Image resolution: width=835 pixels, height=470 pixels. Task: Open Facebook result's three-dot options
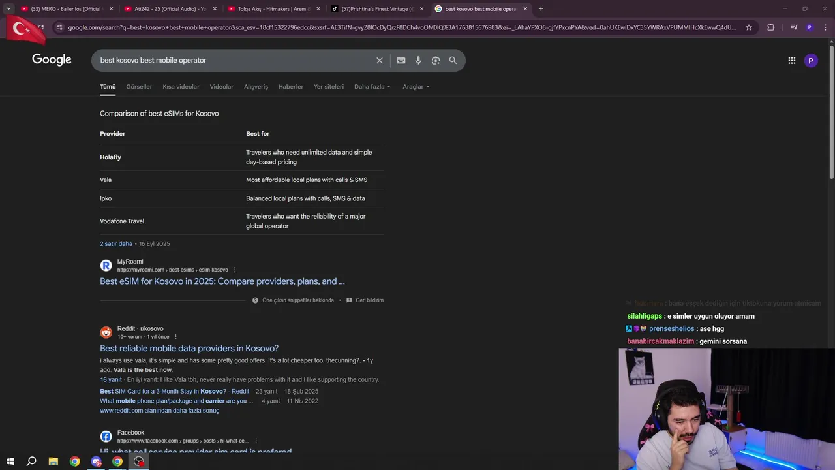point(256,441)
